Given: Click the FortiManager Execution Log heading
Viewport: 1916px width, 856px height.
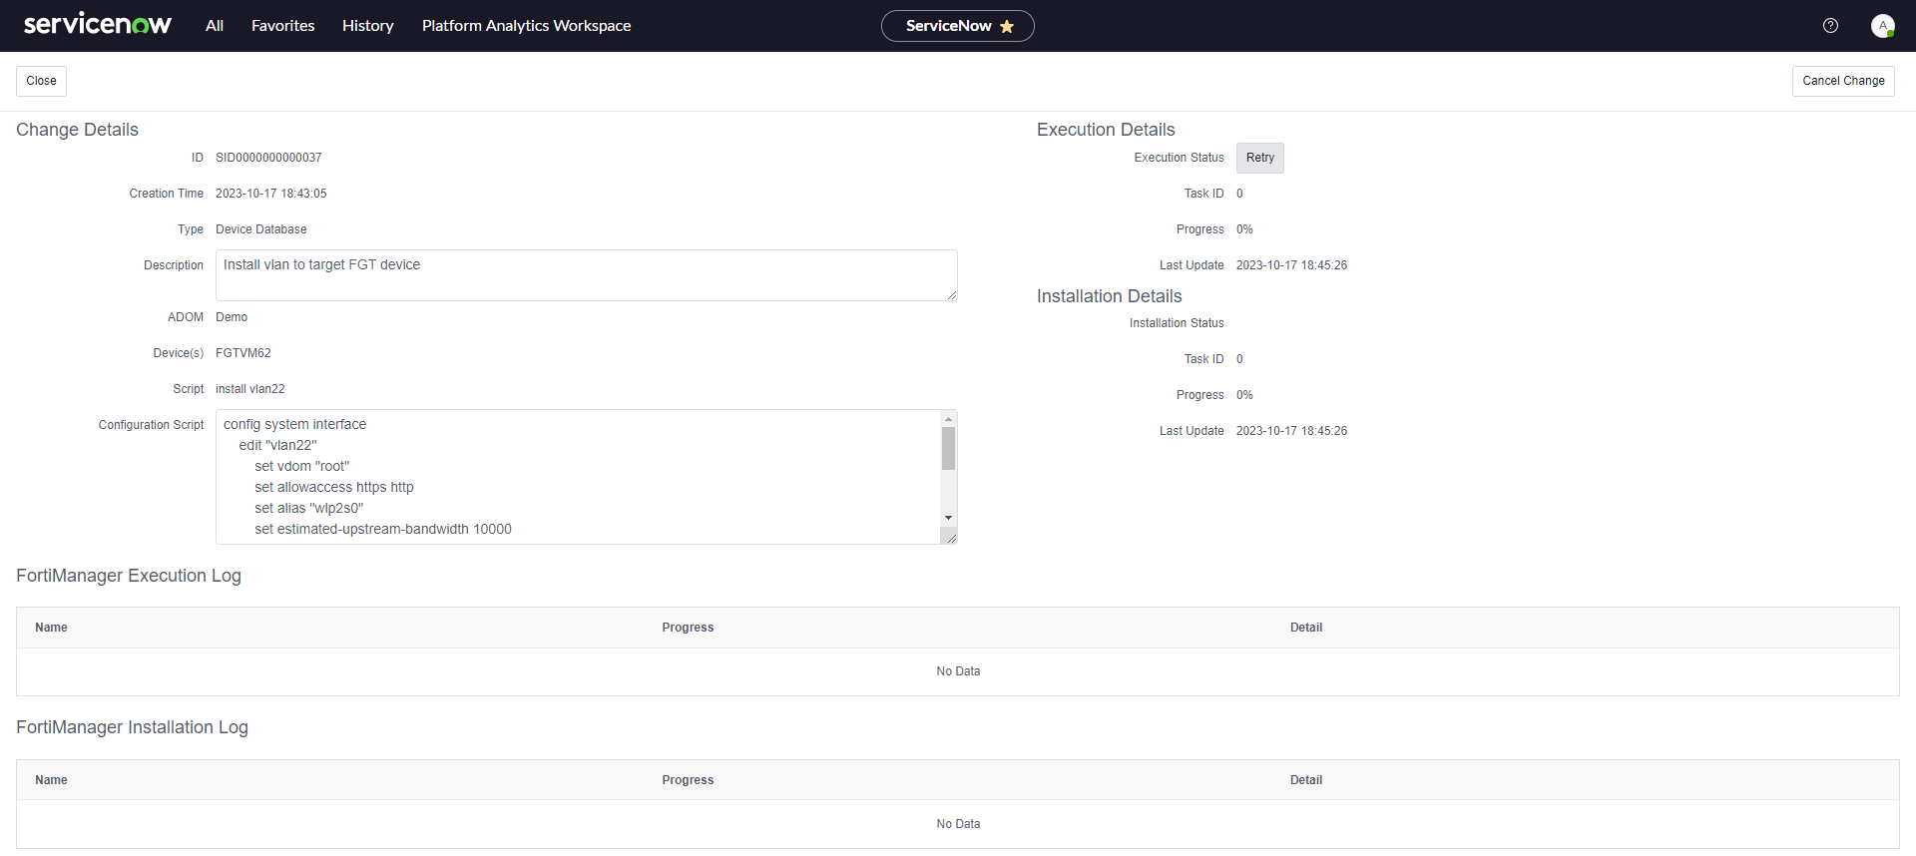Looking at the screenshot, I should [129, 576].
